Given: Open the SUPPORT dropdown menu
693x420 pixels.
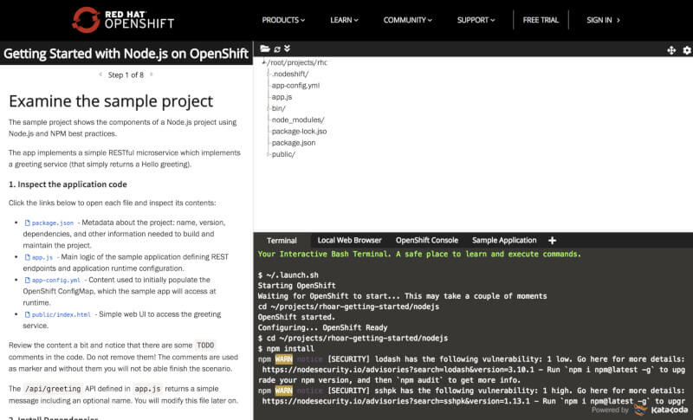Looking at the screenshot, I should [x=476, y=20].
